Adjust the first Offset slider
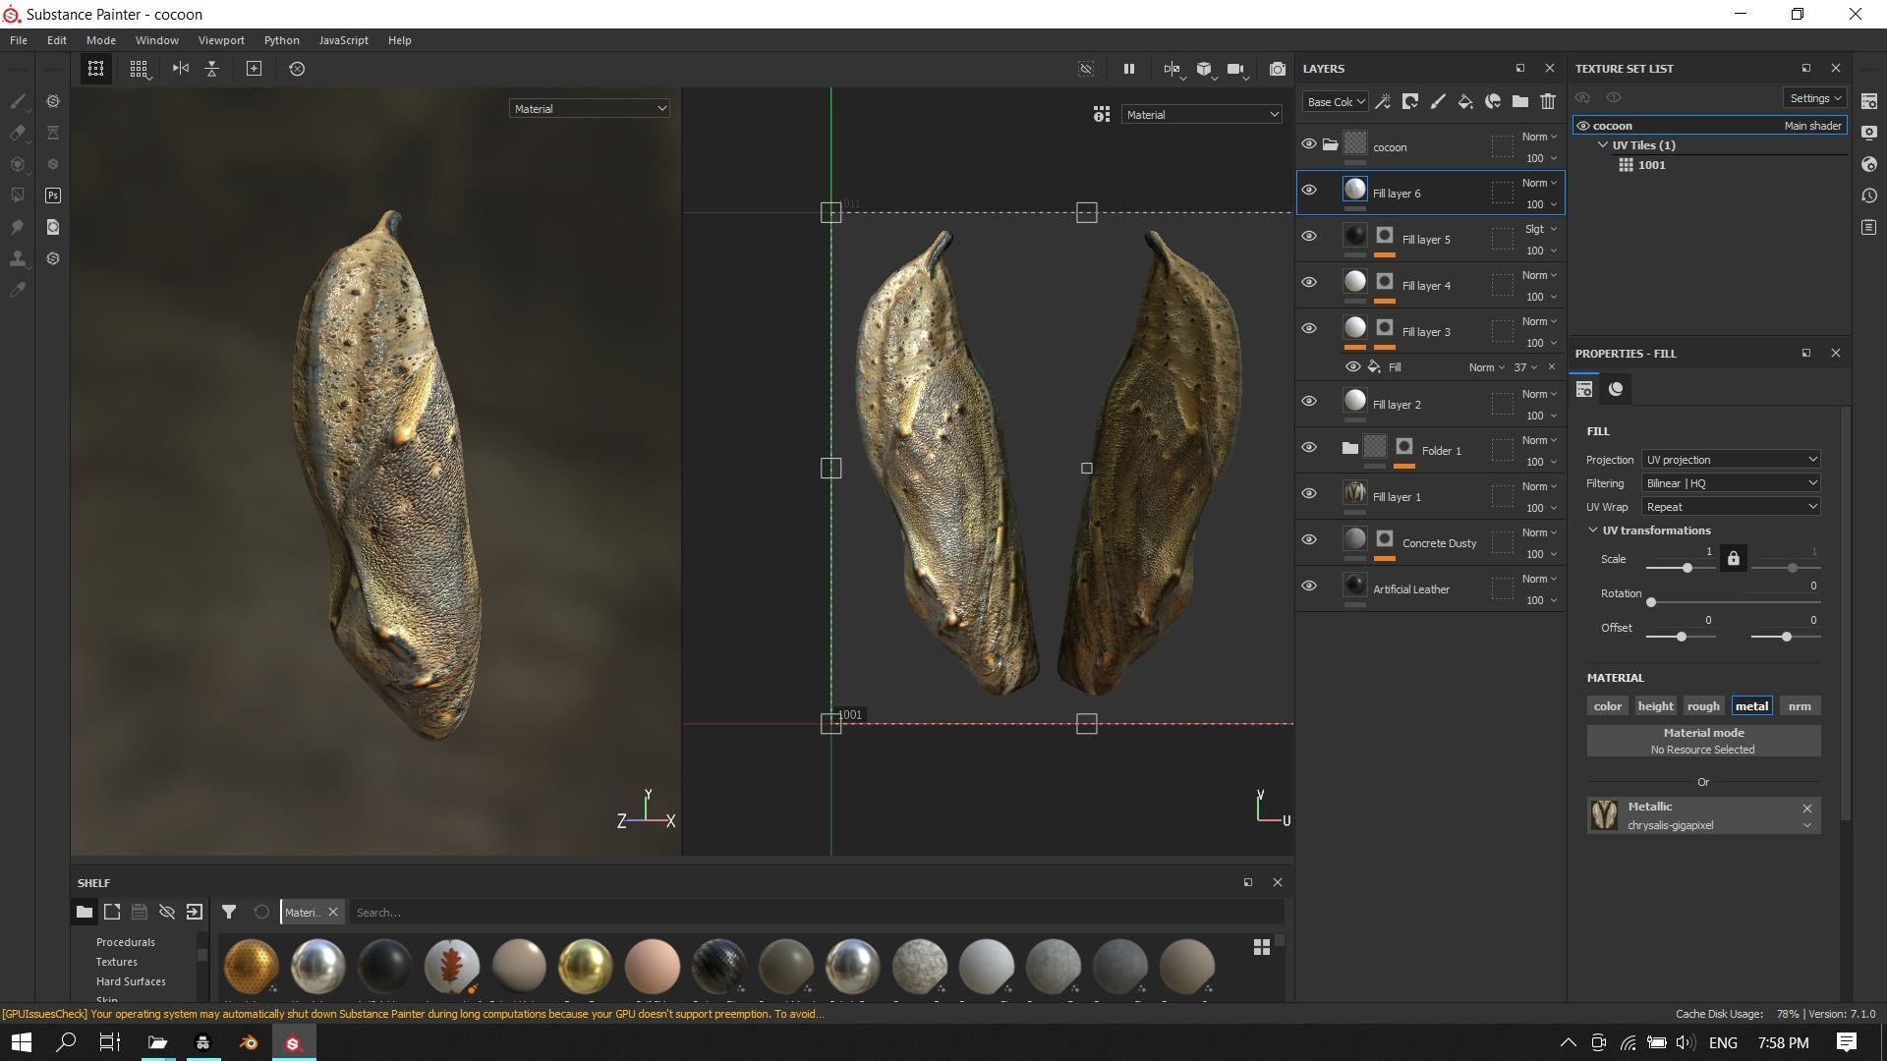The width and height of the screenshot is (1887, 1061). (x=1682, y=637)
